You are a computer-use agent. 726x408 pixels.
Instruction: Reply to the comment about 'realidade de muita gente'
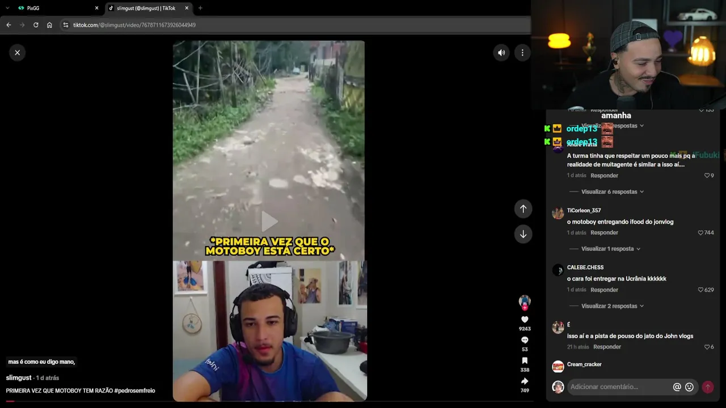coord(604,176)
